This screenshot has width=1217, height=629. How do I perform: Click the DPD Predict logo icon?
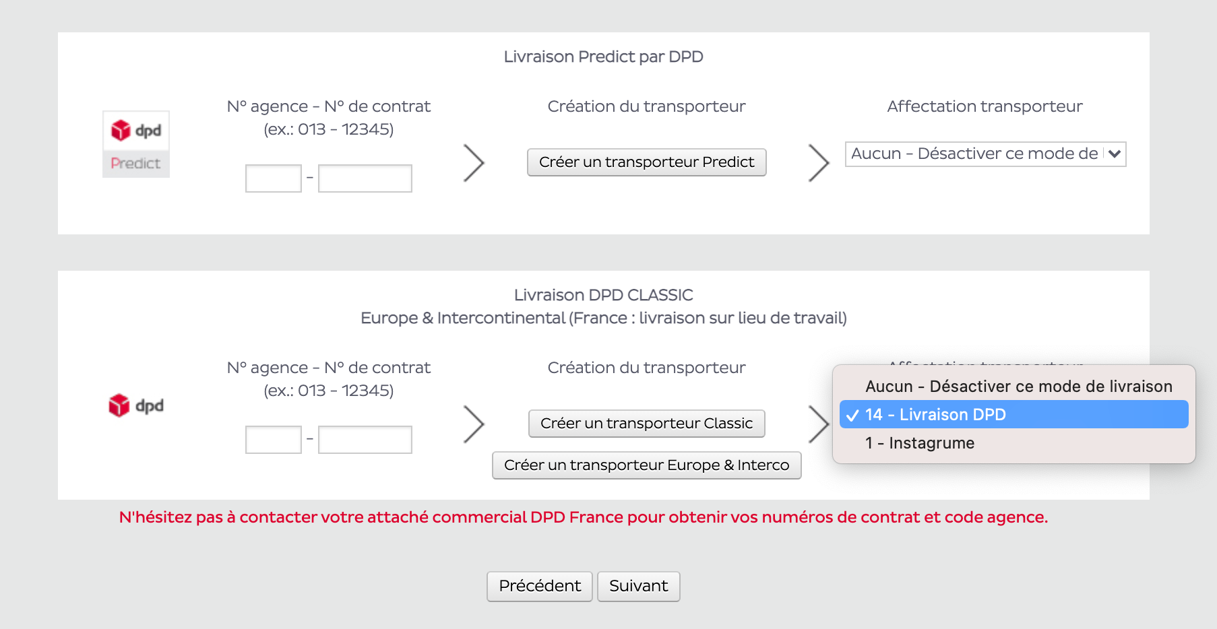[135, 144]
